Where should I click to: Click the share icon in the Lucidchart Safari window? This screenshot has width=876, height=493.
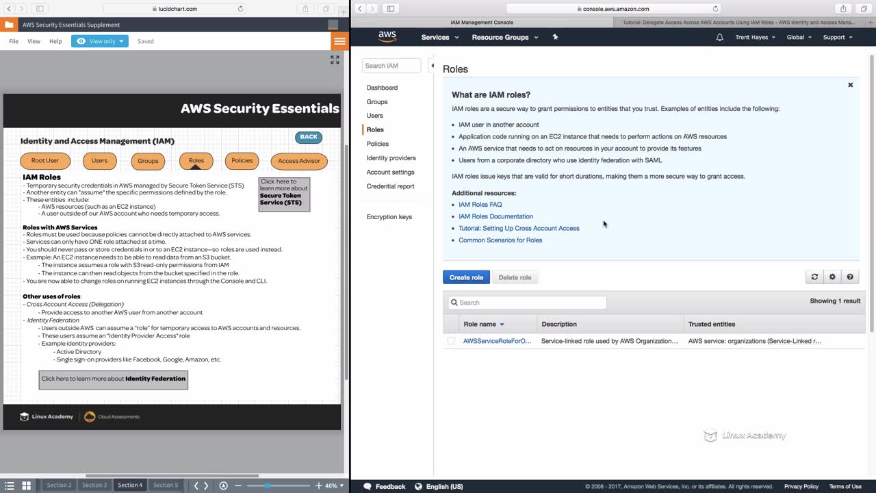tap(305, 9)
